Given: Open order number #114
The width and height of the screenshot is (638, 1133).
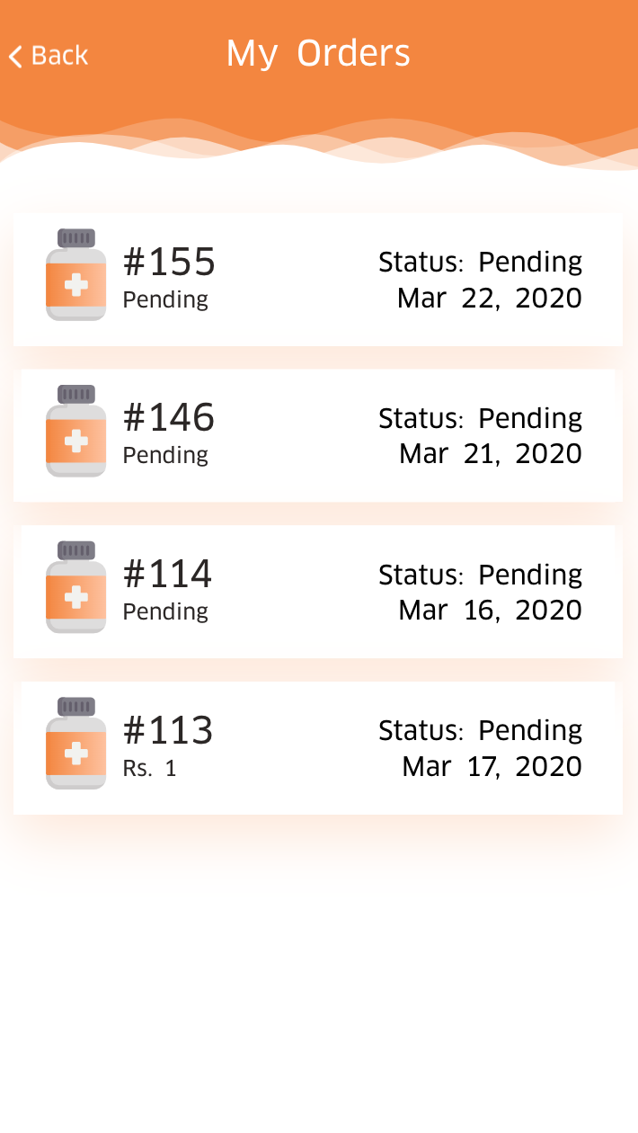Looking at the screenshot, I should (x=167, y=574).
